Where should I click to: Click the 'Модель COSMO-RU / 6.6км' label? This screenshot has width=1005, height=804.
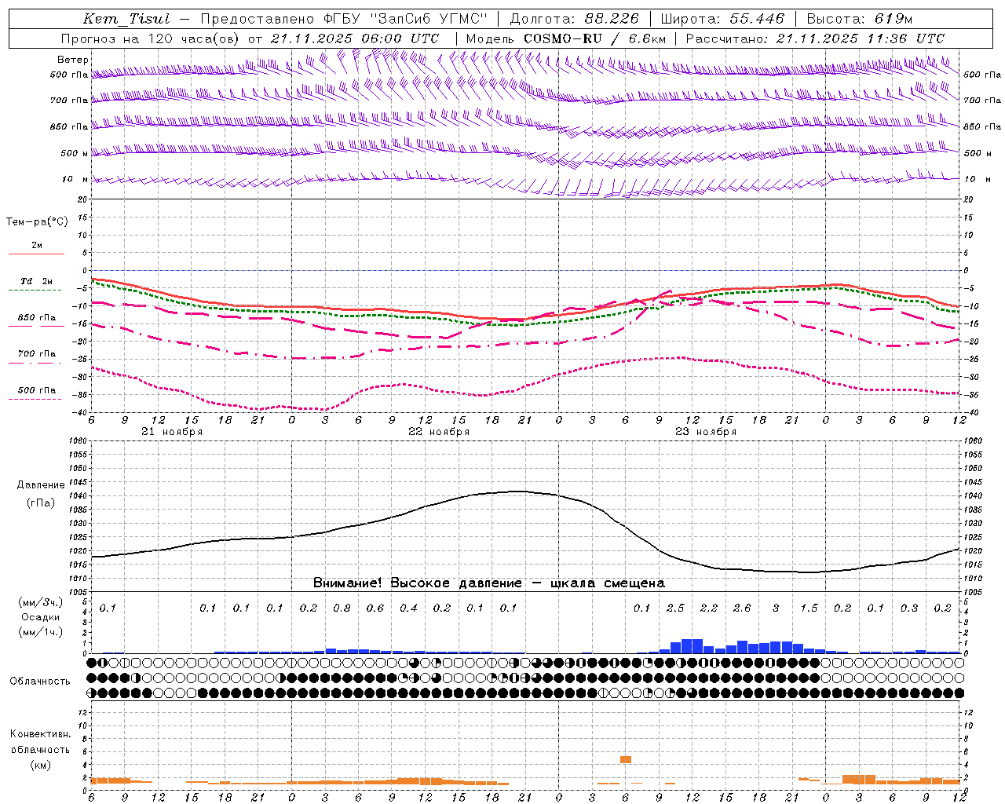pyautogui.click(x=566, y=38)
